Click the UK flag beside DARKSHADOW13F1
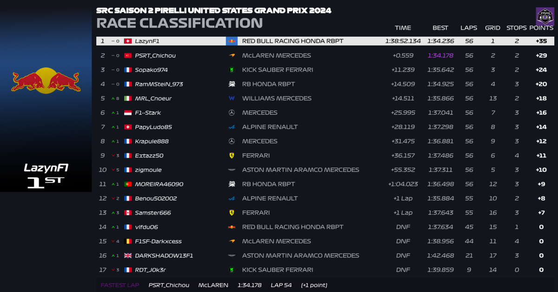558x292 pixels. coord(127,255)
